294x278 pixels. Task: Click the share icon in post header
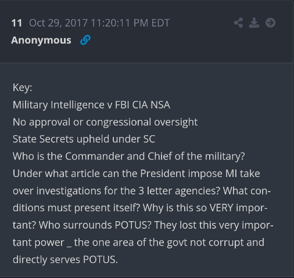pos(238,23)
